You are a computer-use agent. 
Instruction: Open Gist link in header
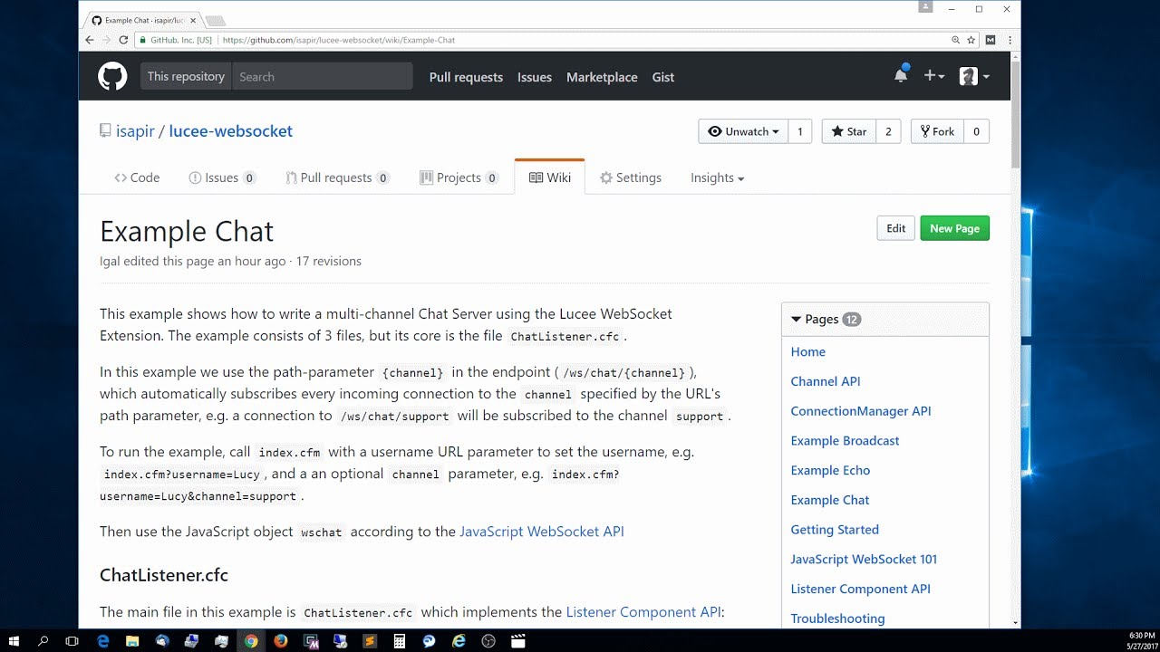663,77
